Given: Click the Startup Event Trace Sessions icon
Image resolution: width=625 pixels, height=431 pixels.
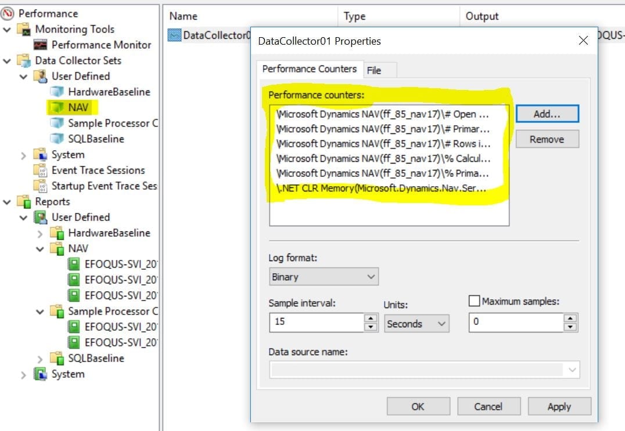Looking at the screenshot, I should [40, 186].
